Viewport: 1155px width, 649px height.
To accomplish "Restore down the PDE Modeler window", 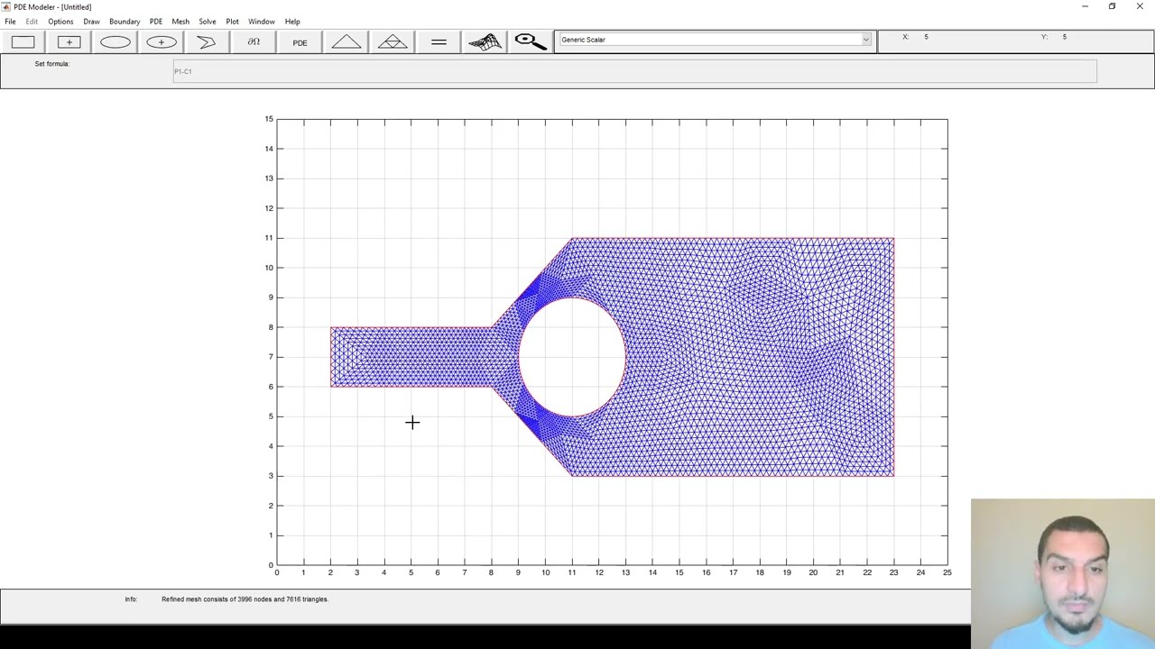I will (1112, 6).
